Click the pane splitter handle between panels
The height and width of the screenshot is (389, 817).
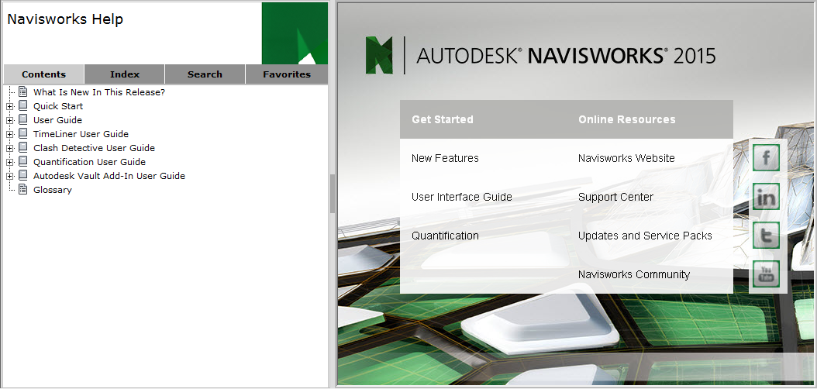(333, 194)
